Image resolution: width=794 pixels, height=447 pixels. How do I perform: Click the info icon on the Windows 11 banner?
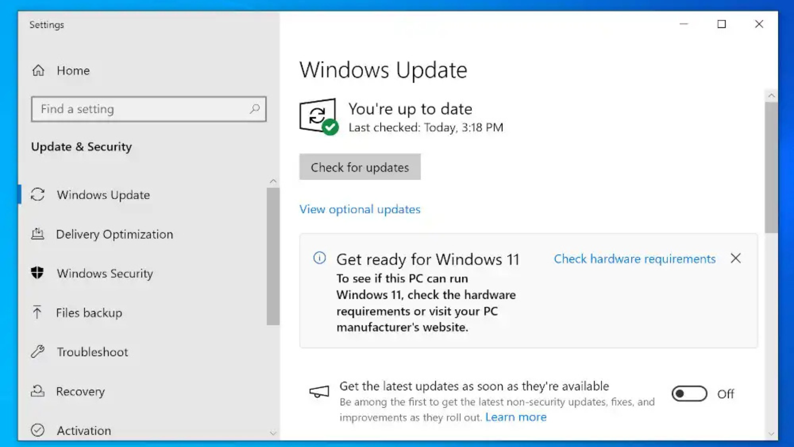pos(319,257)
